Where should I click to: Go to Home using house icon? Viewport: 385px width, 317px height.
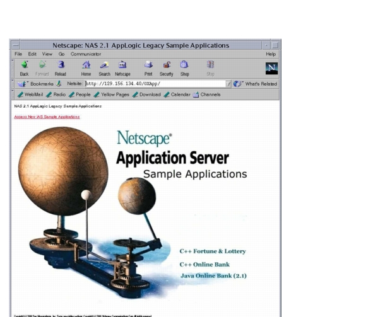coord(86,65)
